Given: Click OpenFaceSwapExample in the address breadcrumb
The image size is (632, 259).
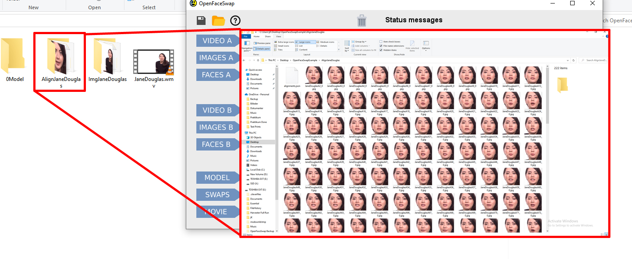Looking at the screenshot, I should click(305, 60).
